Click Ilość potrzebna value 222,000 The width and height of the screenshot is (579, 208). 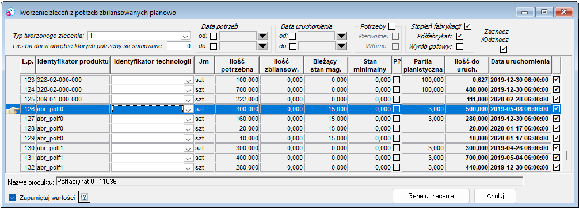(x=237, y=99)
